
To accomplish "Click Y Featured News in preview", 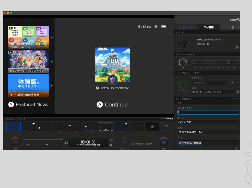I will (x=28, y=104).
